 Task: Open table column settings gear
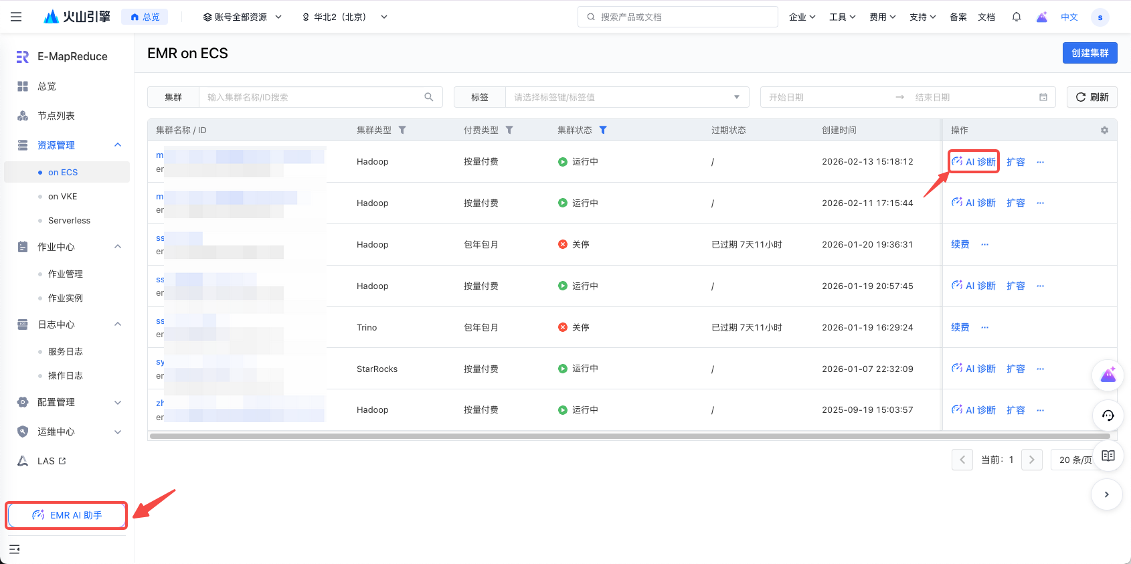(1104, 130)
